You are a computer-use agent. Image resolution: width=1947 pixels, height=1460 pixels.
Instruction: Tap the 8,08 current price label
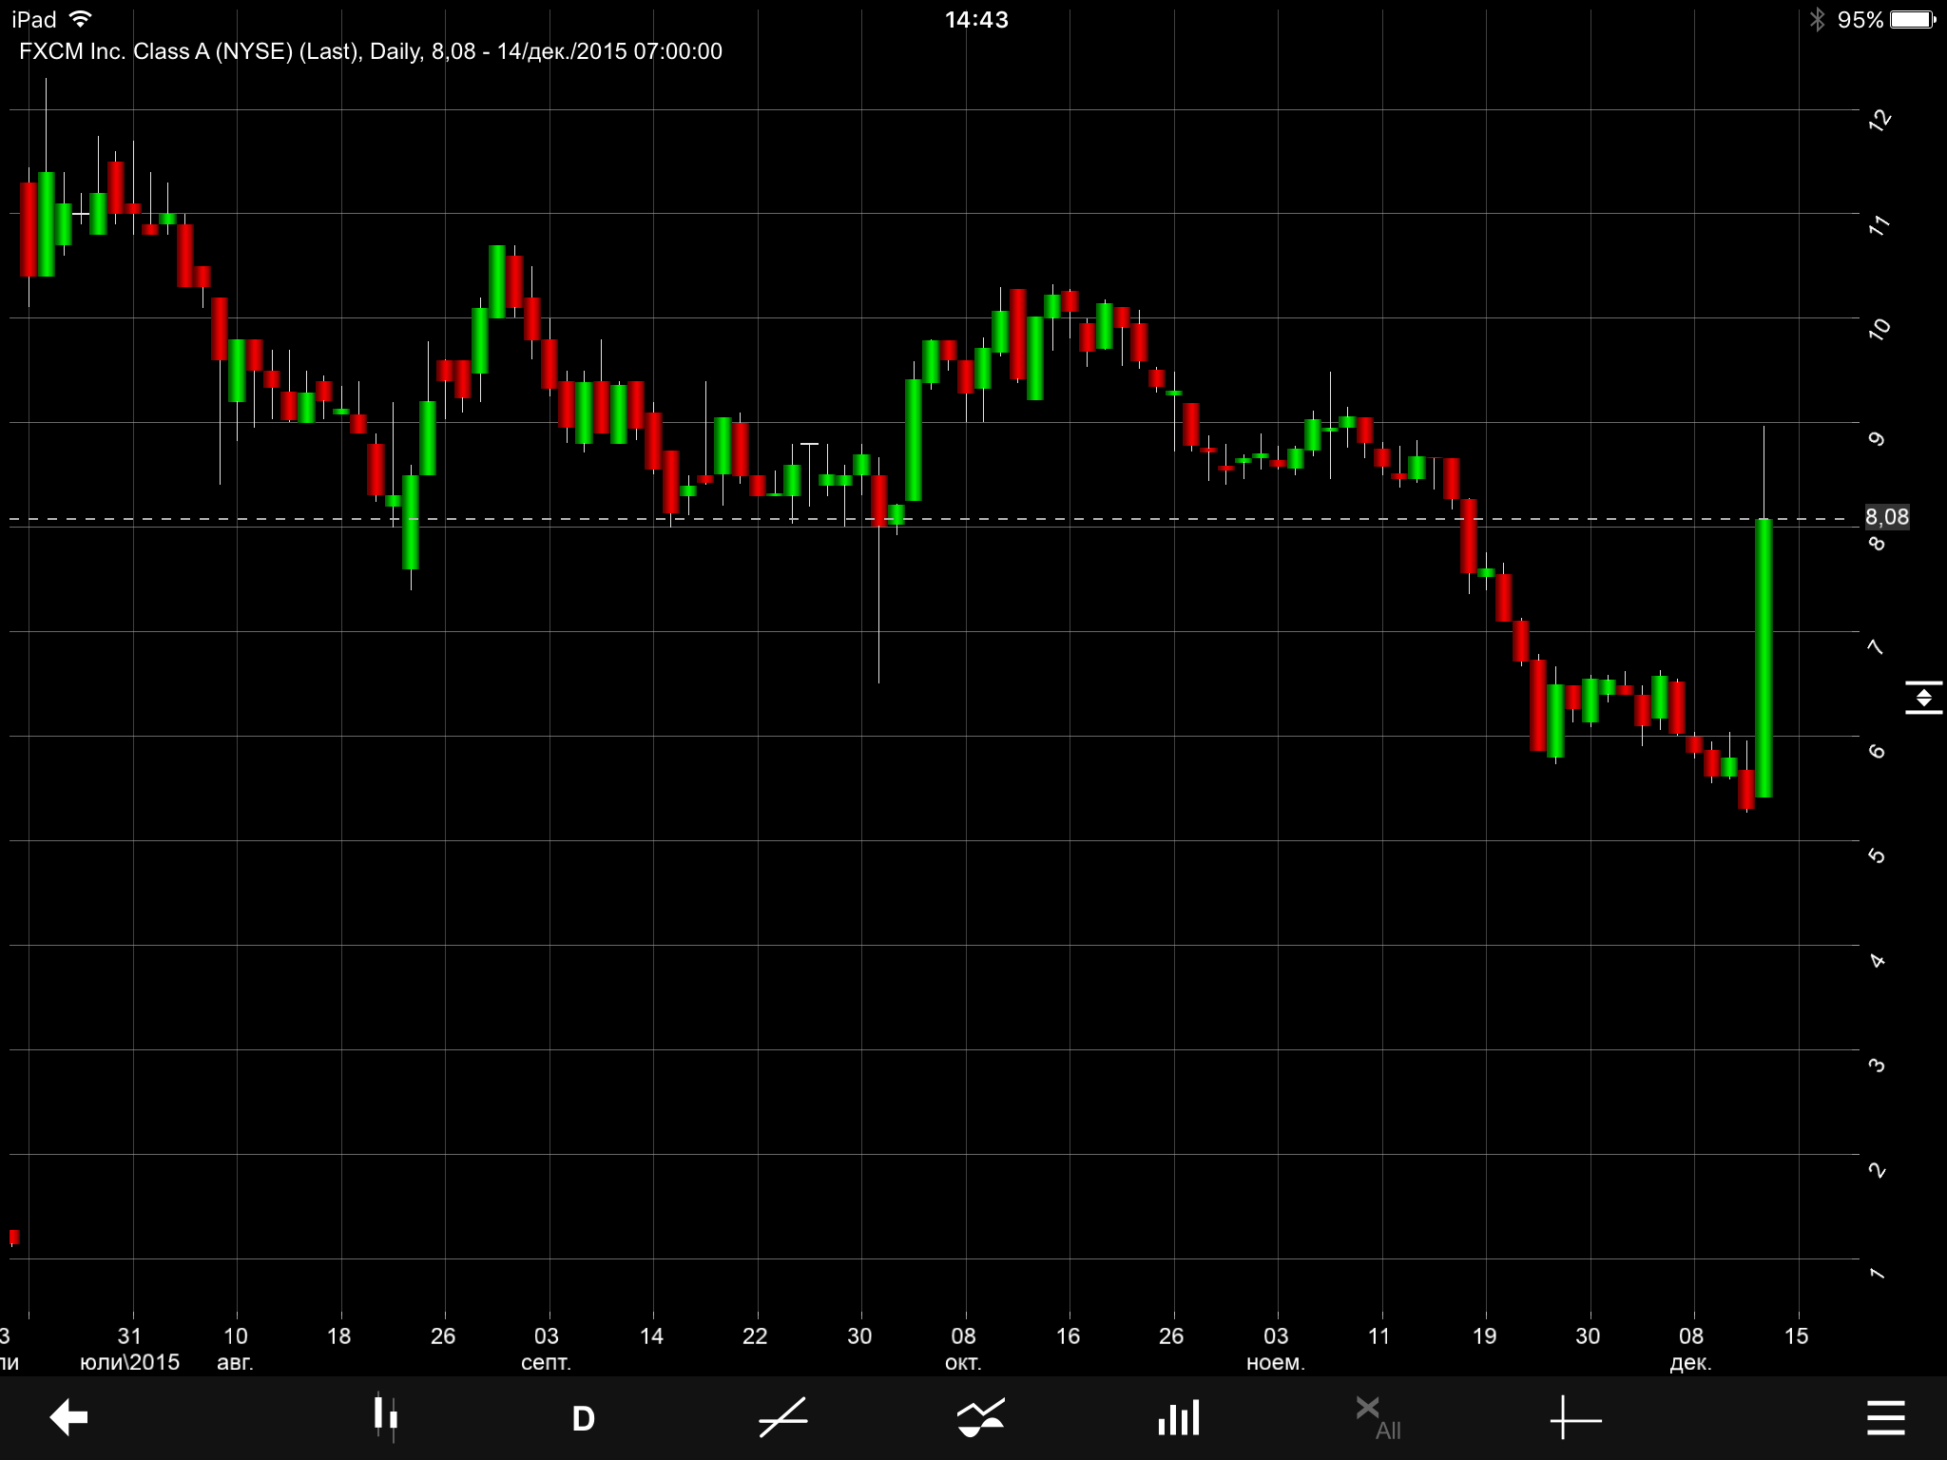(1886, 517)
